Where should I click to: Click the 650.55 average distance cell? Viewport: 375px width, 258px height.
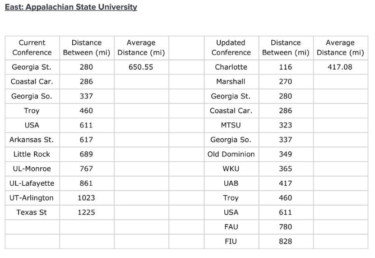point(141,67)
